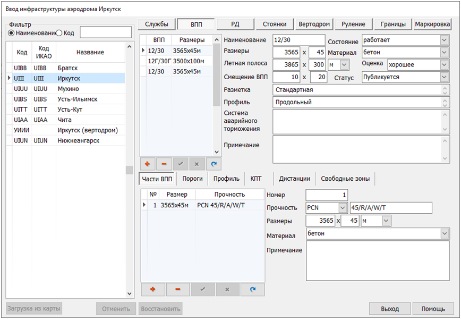Click the Выход button
Image resolution: width=461 pixels, height=319 pixels.
click(390, 309)
